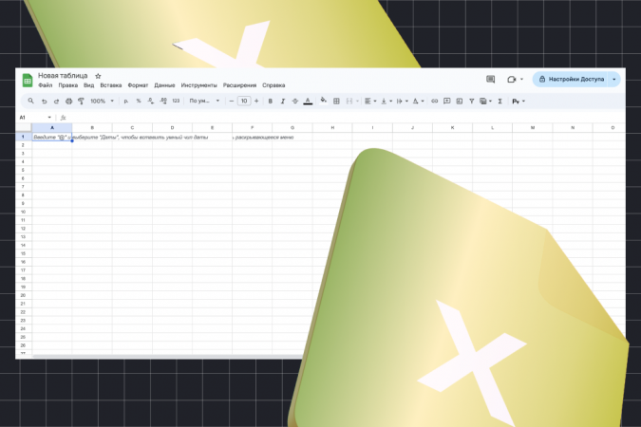Viewport: 641px width, 427px height.
Task: Click the search magnifier icon in toolbar
Action: click(31, 101)
